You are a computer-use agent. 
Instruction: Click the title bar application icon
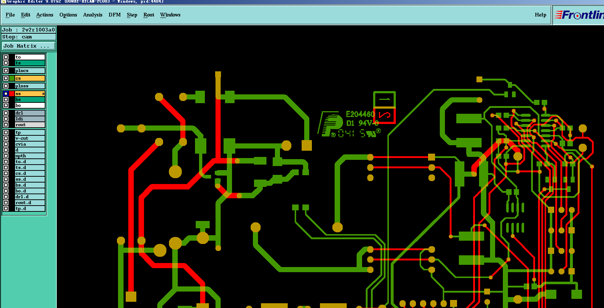pos(3,2)
